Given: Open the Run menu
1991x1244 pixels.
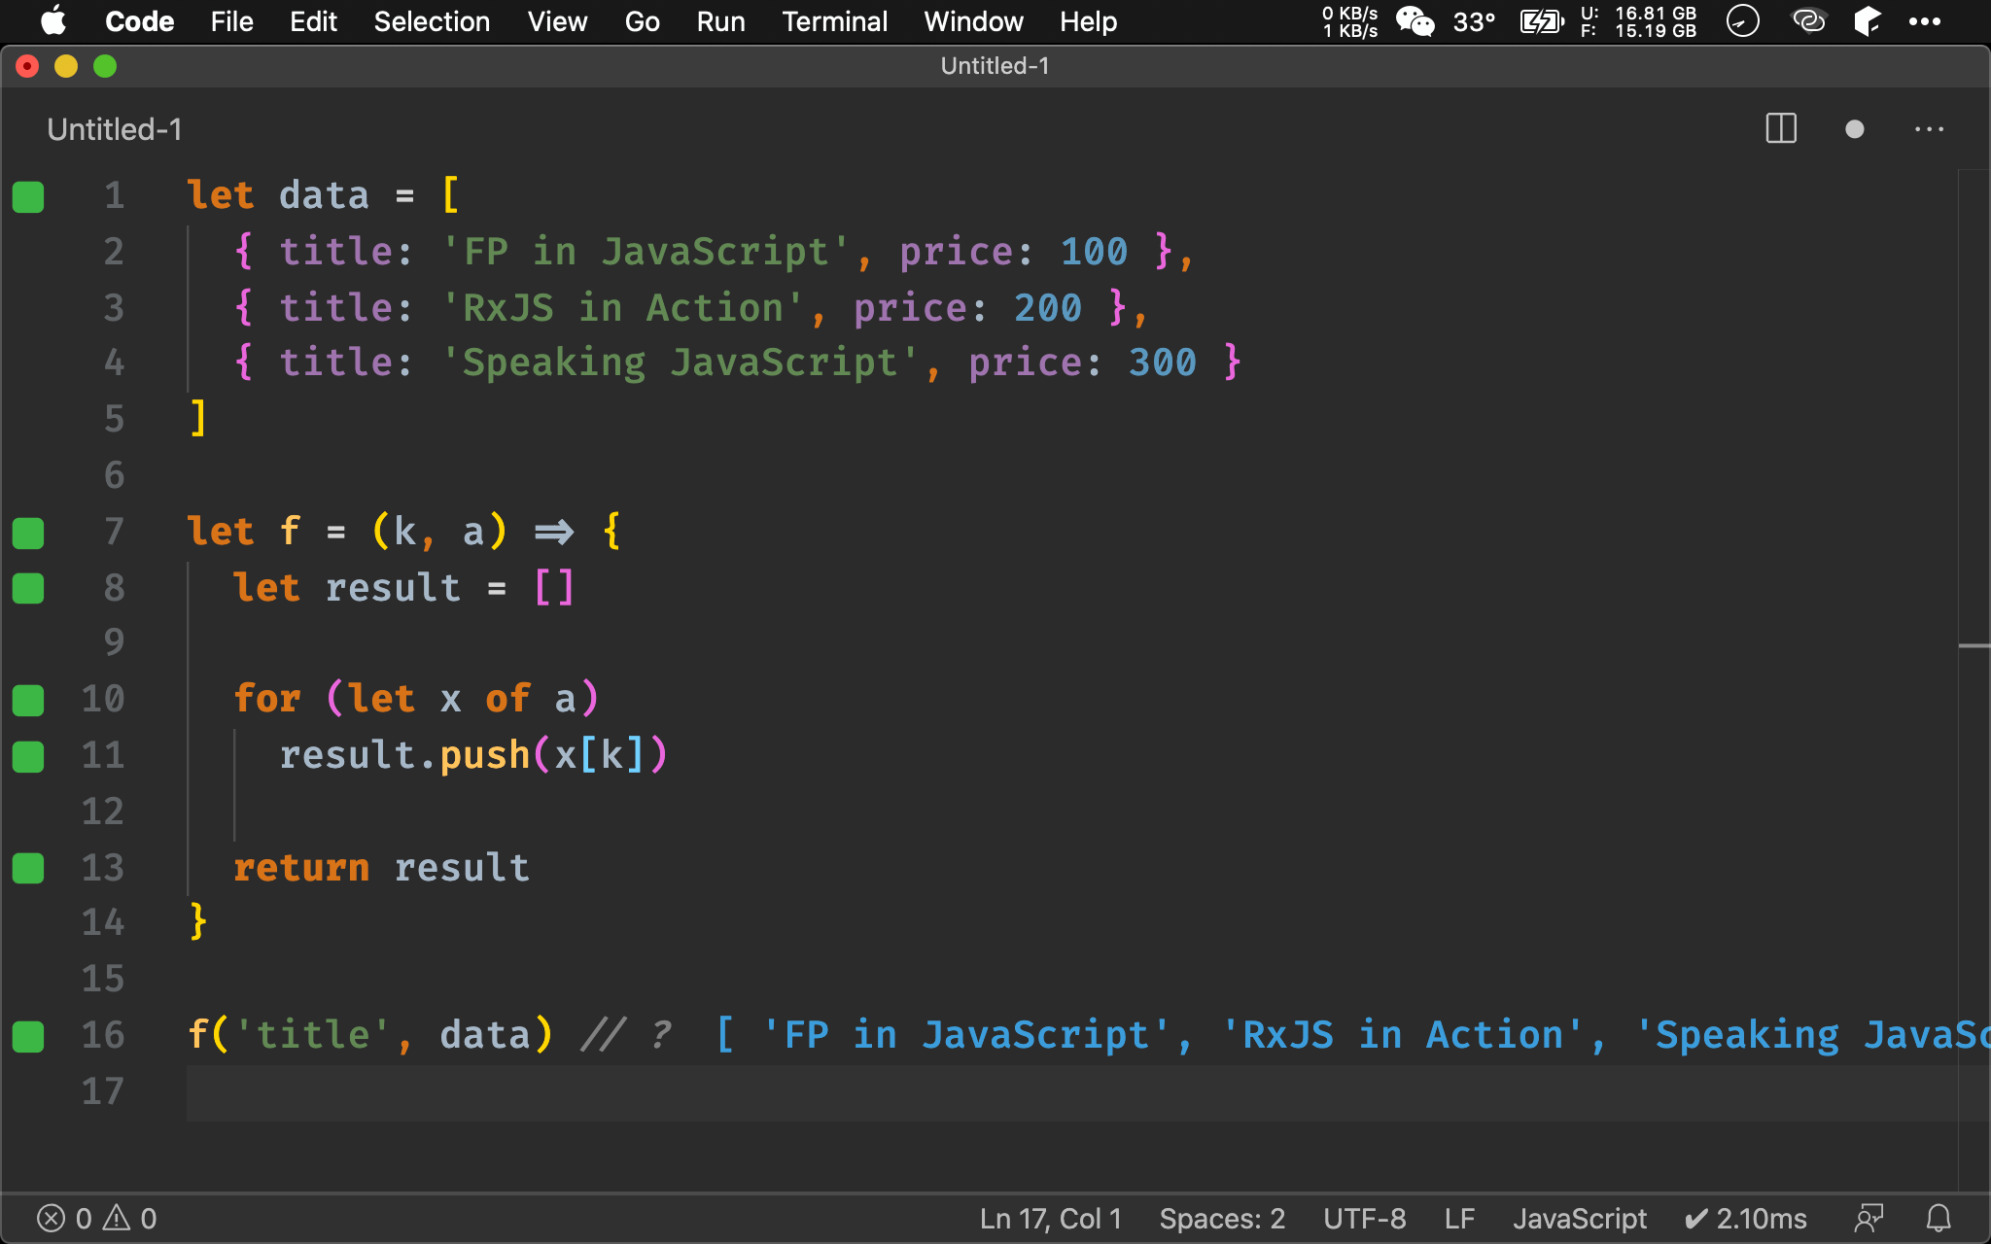Looking at the screenshot, I should (x=720, y=21).
